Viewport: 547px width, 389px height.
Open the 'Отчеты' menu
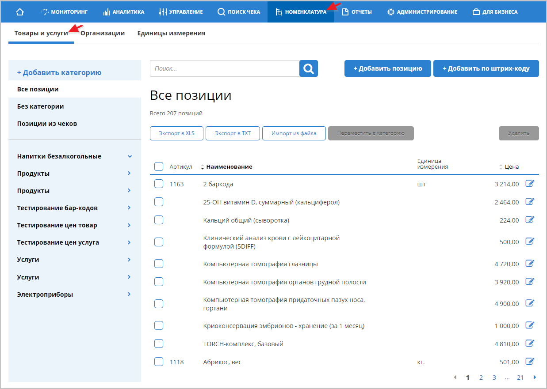(357, 12)
